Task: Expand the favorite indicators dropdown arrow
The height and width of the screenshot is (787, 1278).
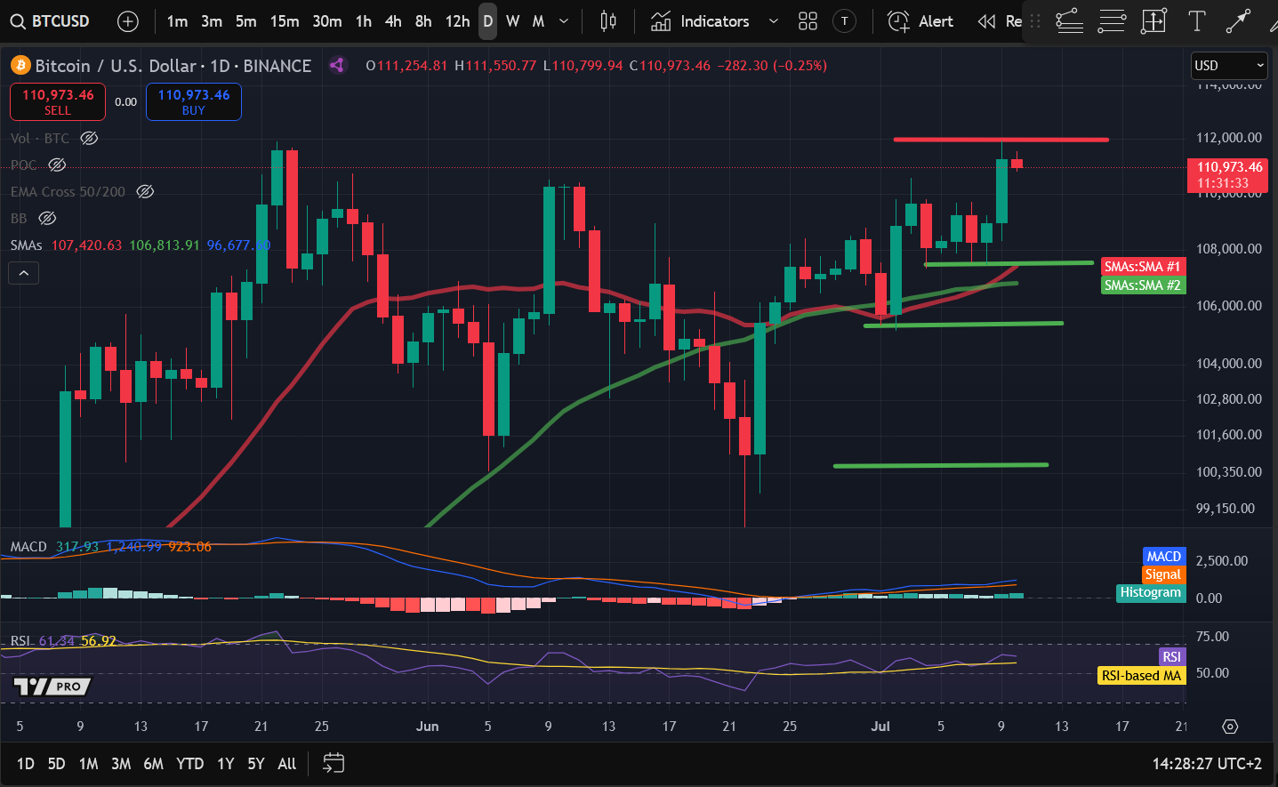Action: pyautogui.click(x=773, y=21)
